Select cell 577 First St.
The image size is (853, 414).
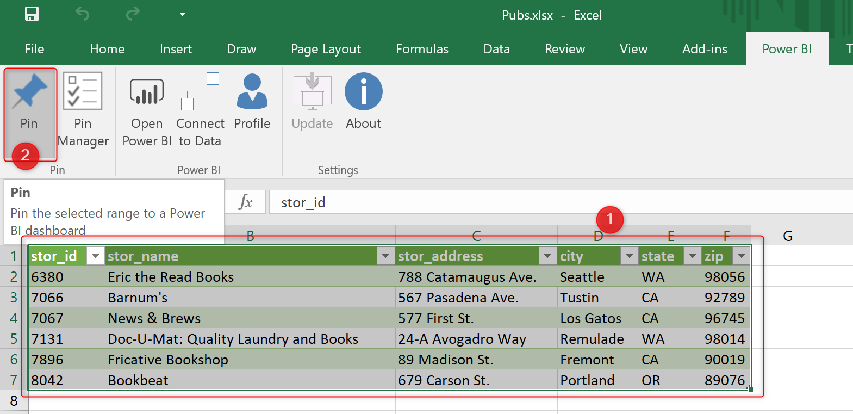click(x=476, y=318)
